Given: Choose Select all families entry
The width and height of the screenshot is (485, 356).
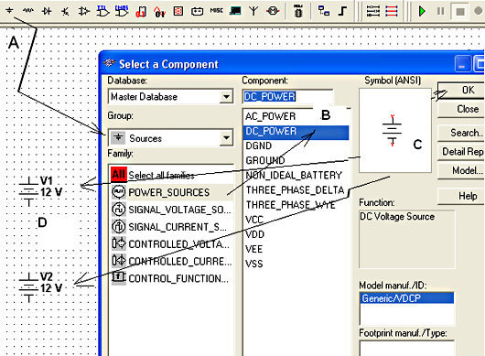Looking at the screenshot, I should pos(172,175).
